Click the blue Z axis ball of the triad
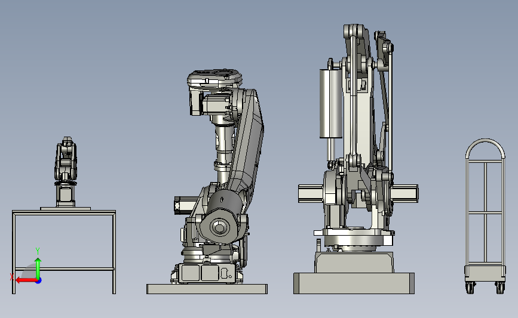Image resolution: width=518 pixels, height=318 pixels. (39, 281)
